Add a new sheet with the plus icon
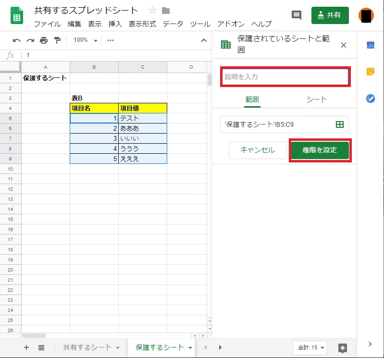 tap(26, 347)
